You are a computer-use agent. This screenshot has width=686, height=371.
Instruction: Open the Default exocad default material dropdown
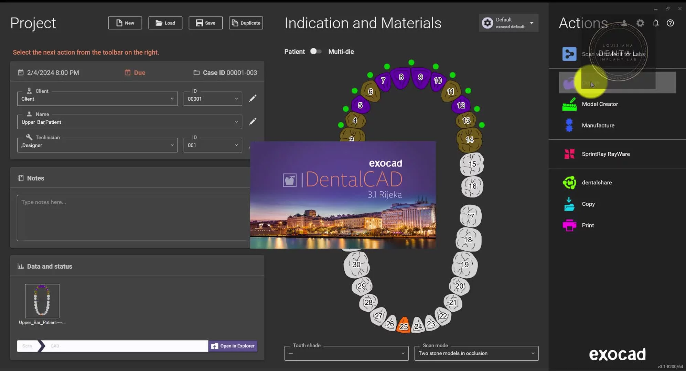click(508, 23)
